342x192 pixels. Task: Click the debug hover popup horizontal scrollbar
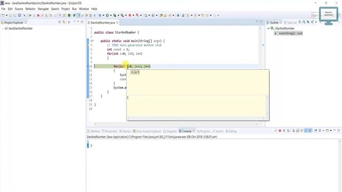coord(196,118)
